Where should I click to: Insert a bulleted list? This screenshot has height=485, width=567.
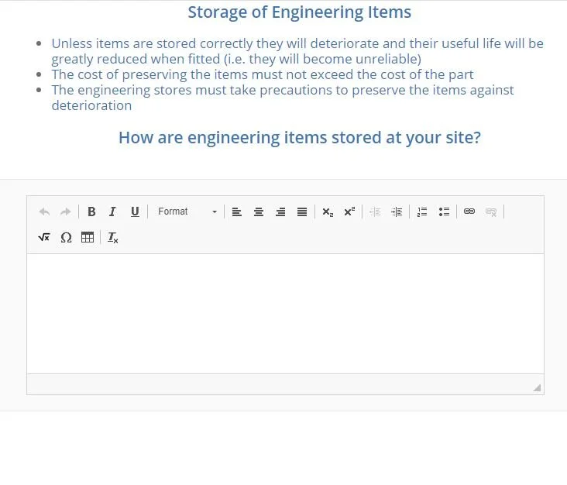coord(444,212)
